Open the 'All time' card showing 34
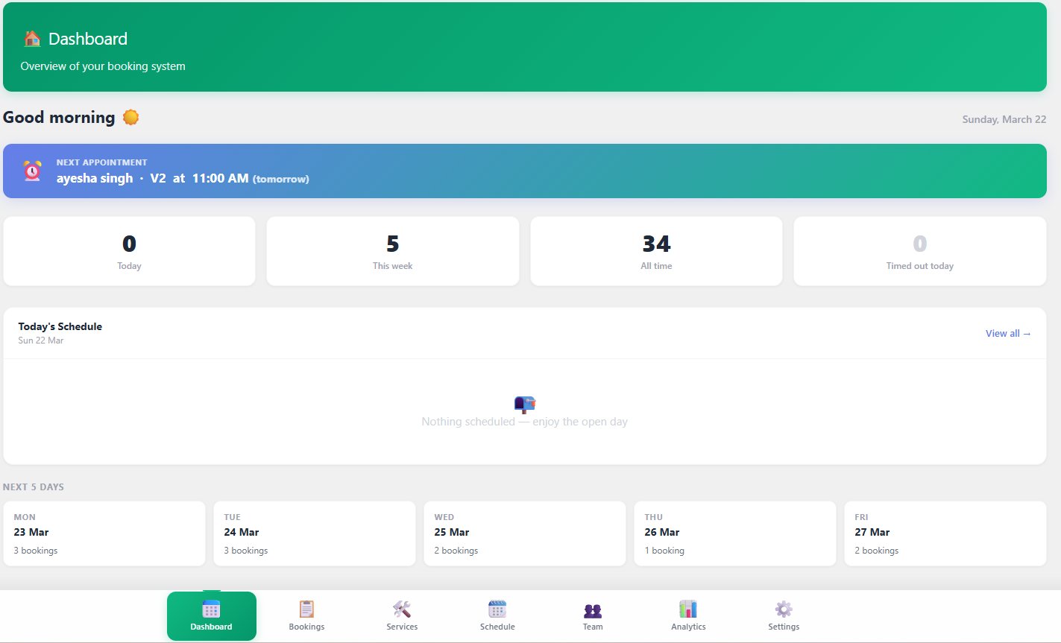1061x643 pixels. 655,251
